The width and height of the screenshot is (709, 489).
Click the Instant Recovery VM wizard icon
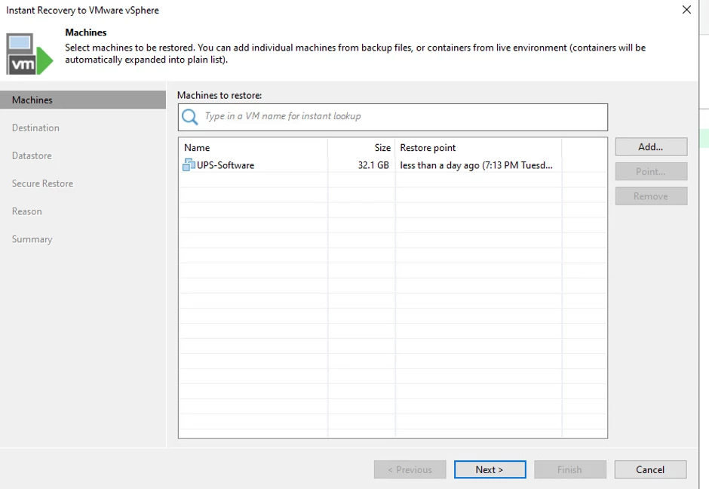coord(30,54)
